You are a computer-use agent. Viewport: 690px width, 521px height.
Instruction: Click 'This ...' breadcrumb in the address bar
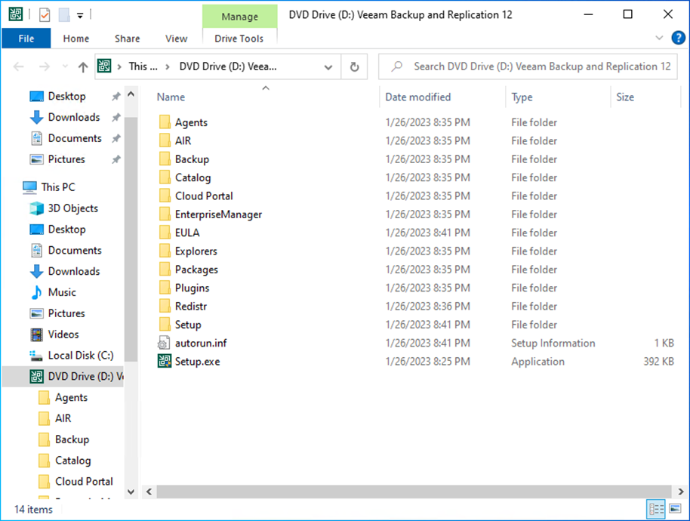[x=143, y=66]
